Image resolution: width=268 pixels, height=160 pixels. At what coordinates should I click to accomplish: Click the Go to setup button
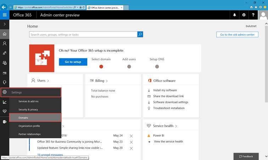73,62
